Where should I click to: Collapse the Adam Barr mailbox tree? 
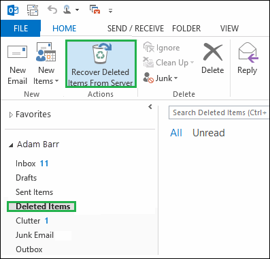(11, 145)
